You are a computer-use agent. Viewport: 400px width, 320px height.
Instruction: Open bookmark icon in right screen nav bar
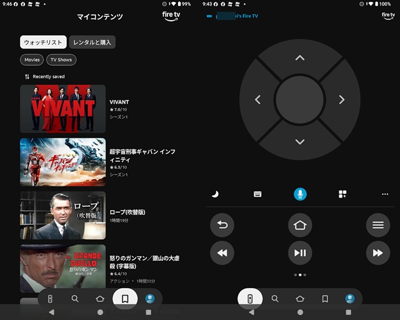pos(325,299)
